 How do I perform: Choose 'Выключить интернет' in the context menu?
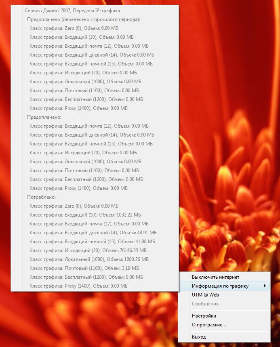[x=224, y=277]
